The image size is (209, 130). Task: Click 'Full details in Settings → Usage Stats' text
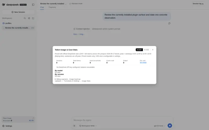(77, 81)
